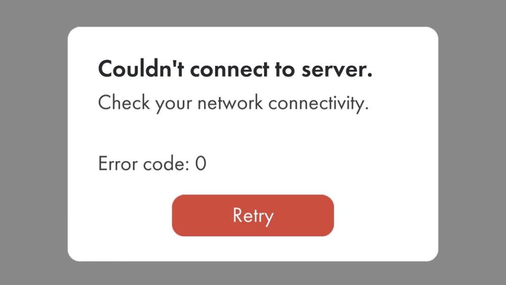
Task: Click the word "Couldn't" in heading
Action: [x=141, y=69]
